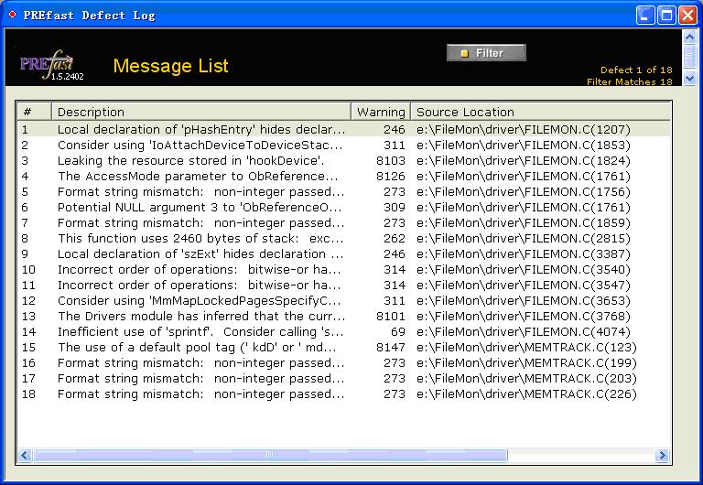Click warning number 8103

tap(391, 160)
